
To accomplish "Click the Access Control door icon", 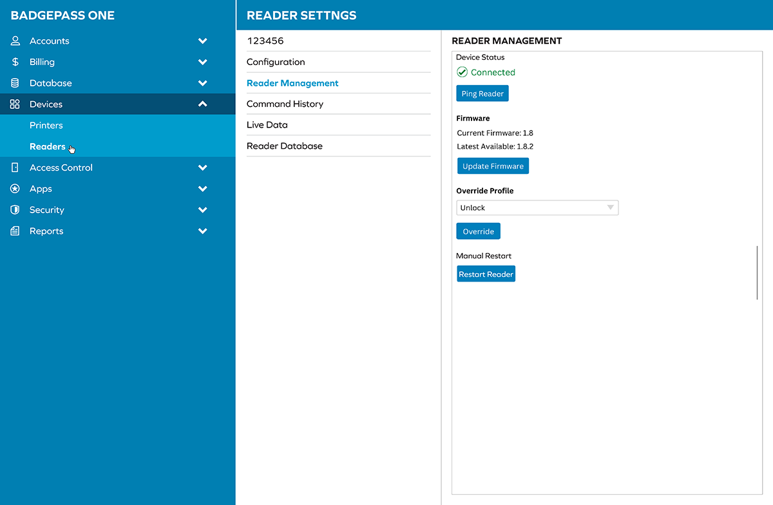I will pos(15,167).
